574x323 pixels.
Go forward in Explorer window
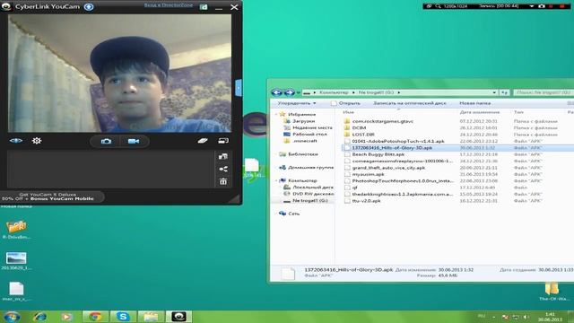click(x=289, y=92)
